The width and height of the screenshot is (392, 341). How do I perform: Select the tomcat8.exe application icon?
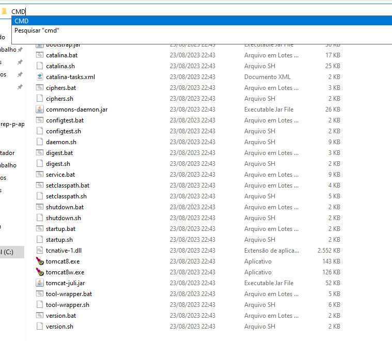tap(40, 261)
